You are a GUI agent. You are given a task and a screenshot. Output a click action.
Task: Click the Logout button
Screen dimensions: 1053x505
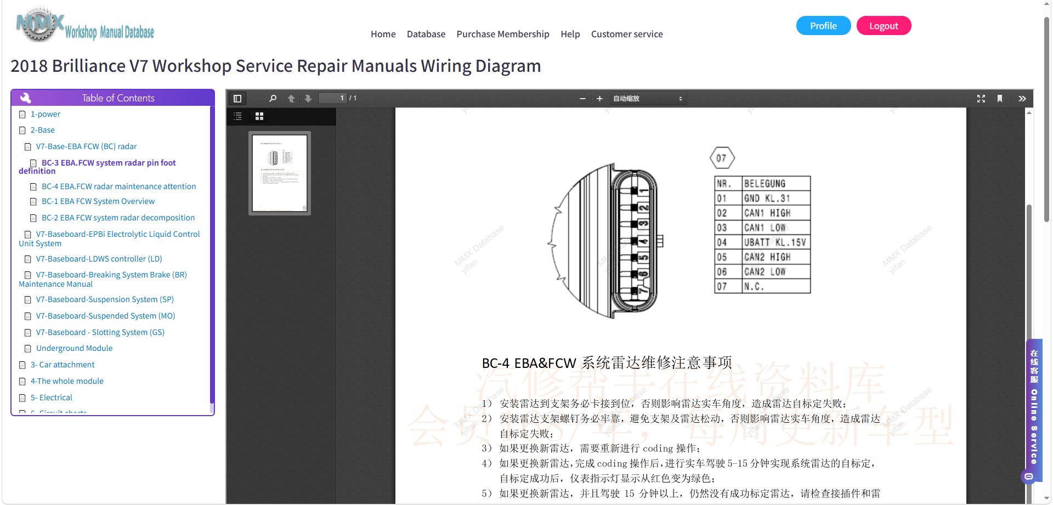[884, 26]
